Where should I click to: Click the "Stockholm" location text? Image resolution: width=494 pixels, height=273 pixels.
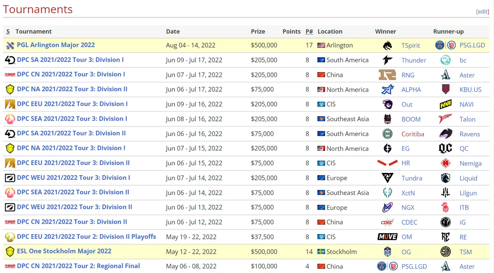tap(341, 252)
